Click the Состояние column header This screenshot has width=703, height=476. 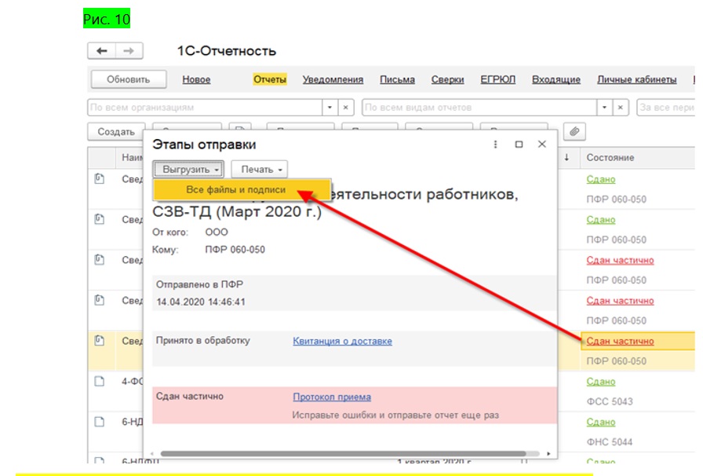pyautogui.click(x=610, y=157)
